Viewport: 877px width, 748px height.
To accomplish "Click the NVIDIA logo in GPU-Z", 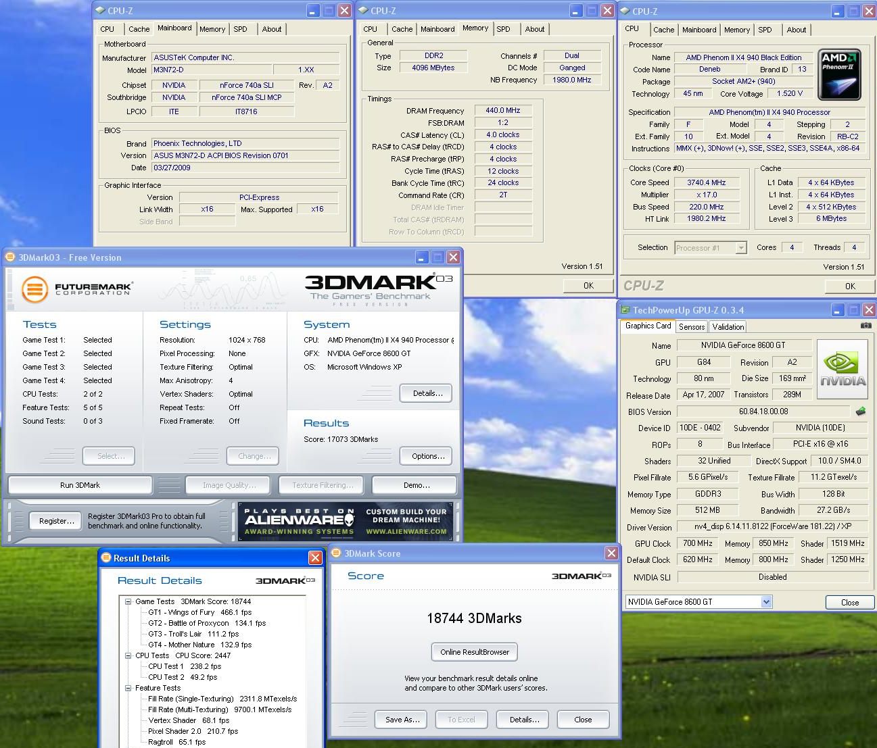I will (x=843, y=369).
